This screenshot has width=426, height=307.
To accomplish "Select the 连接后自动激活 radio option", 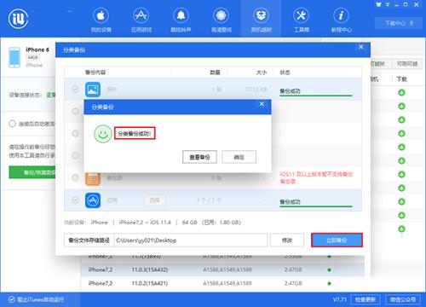I will 12,124.
